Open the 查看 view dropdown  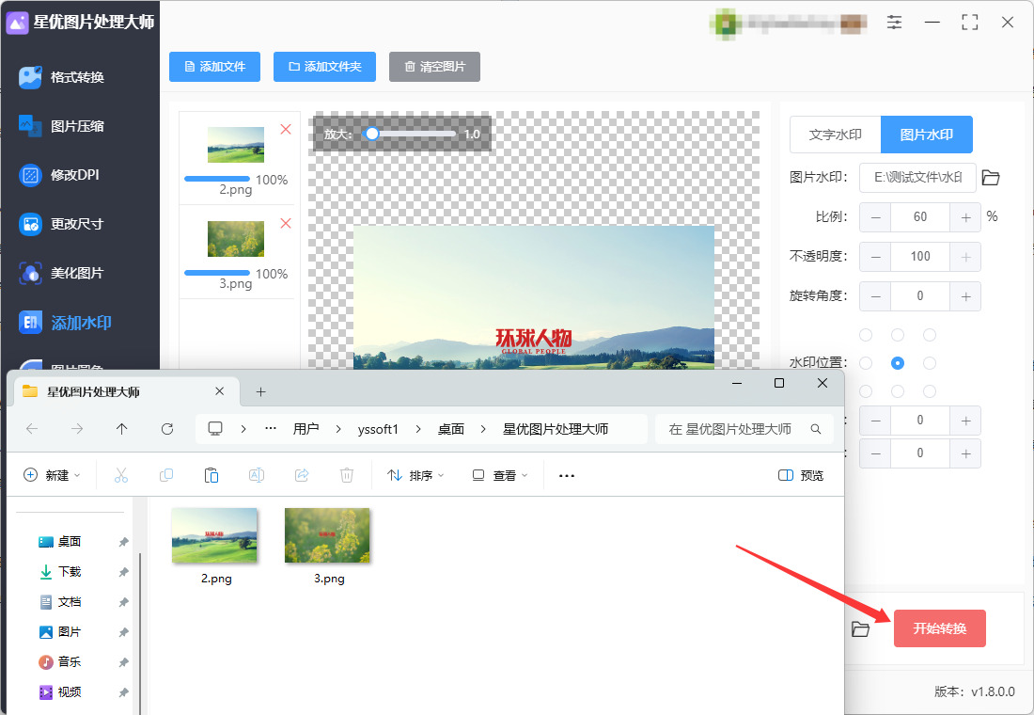(500, 475)
